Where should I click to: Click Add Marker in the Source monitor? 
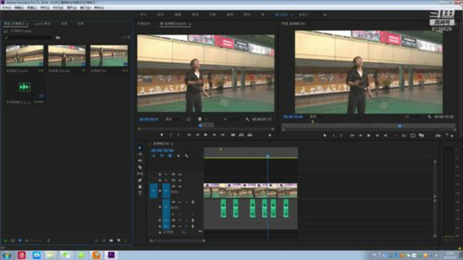(161, 135)
